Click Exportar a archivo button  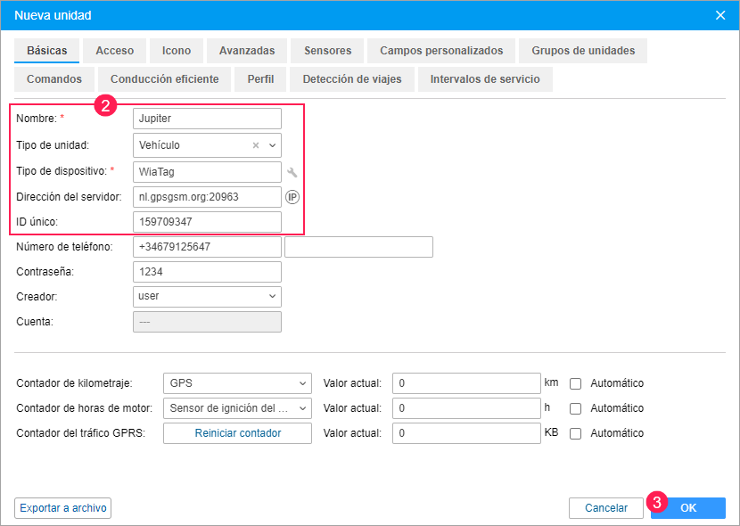point(62,508)
